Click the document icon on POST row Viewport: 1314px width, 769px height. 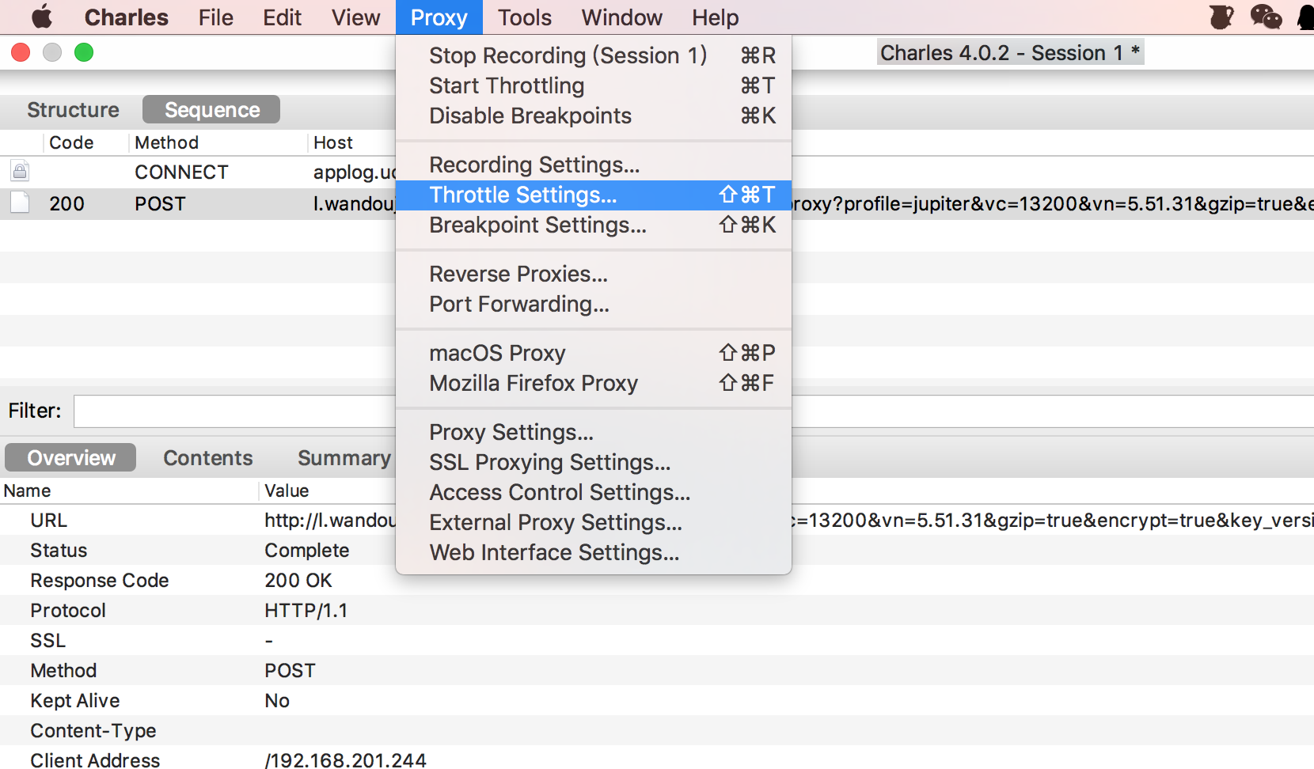point(20,203)
